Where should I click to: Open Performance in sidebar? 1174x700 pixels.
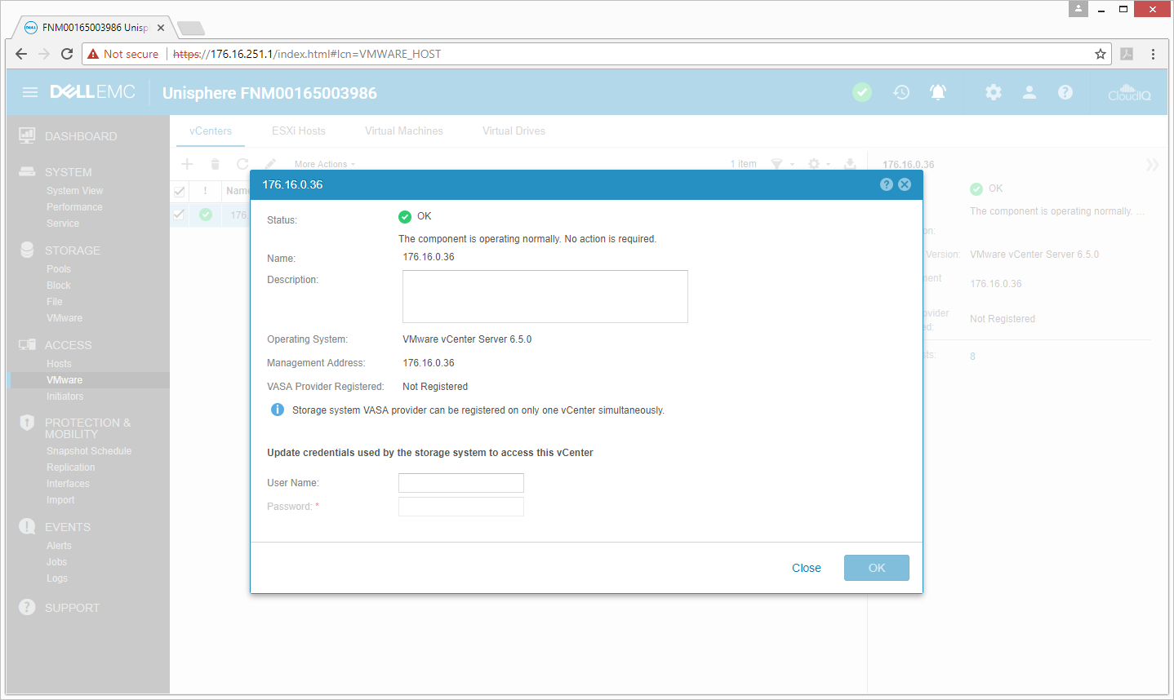(x=74, y=207)
